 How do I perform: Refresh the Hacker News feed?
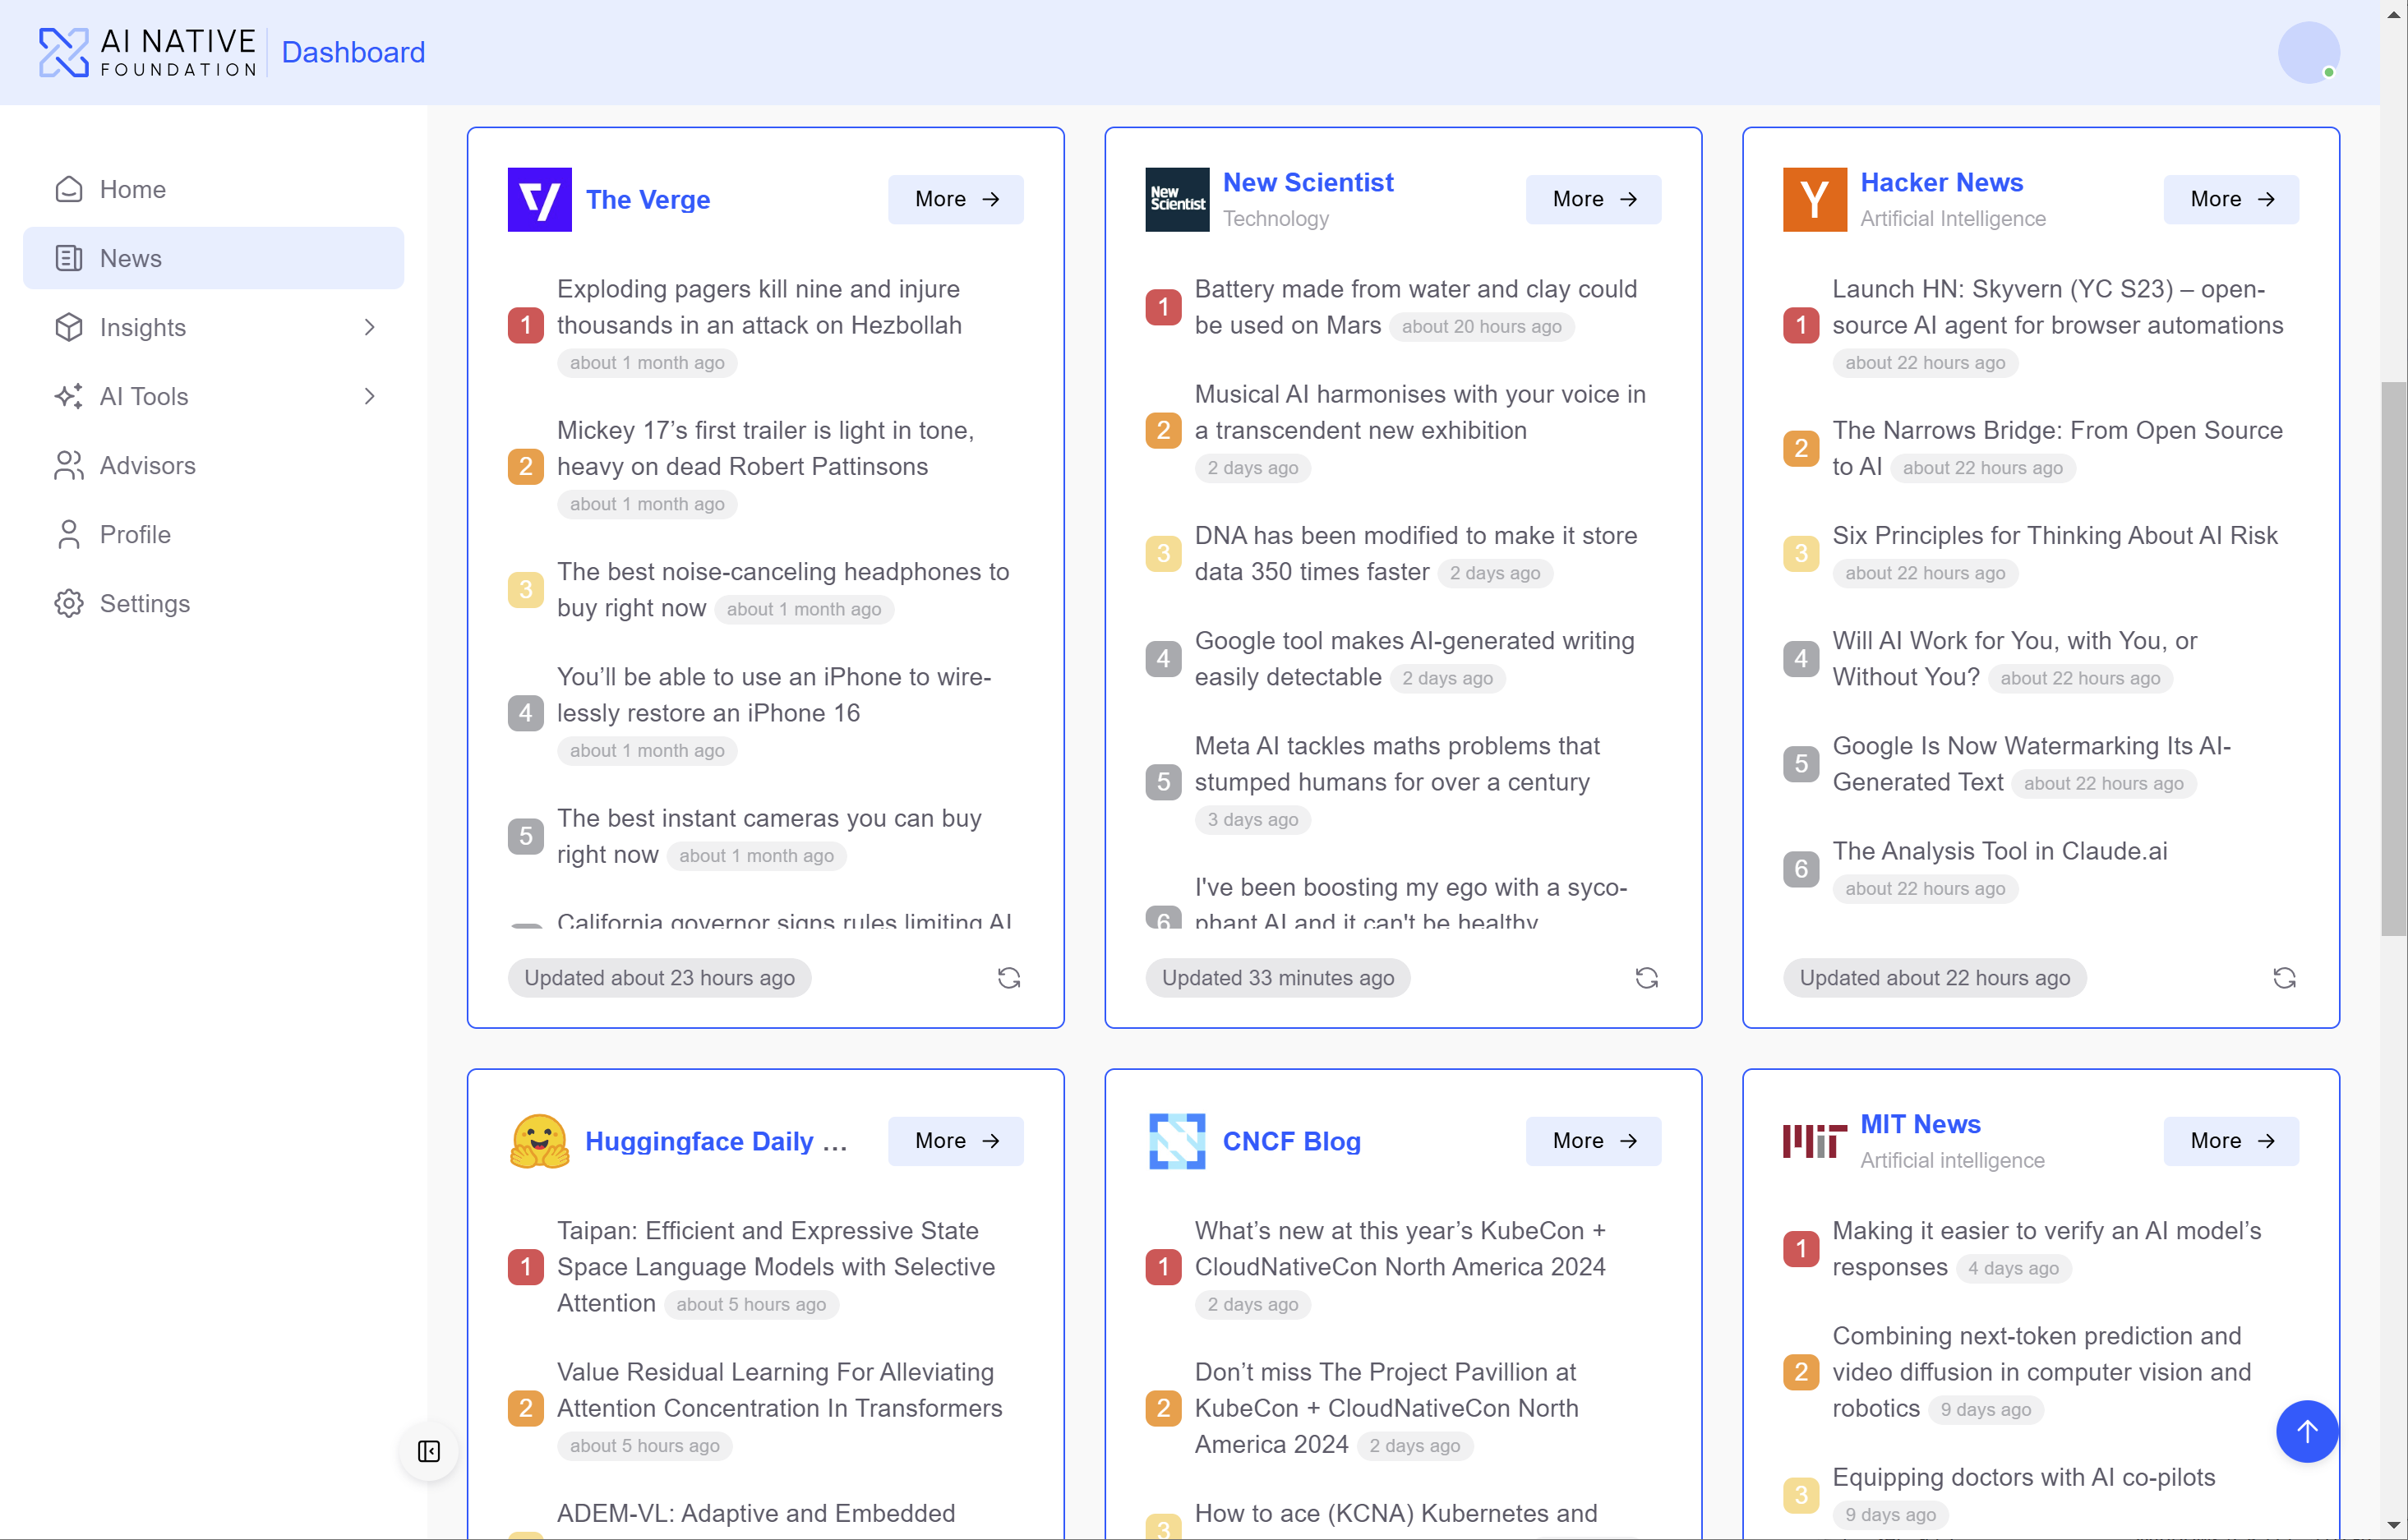tap(2284, 978)
